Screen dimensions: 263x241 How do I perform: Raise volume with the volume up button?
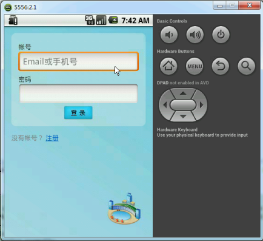point(195,35)
